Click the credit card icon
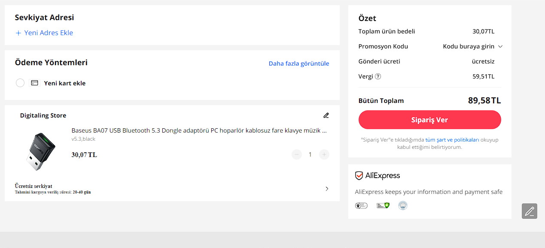 [35, 83]
